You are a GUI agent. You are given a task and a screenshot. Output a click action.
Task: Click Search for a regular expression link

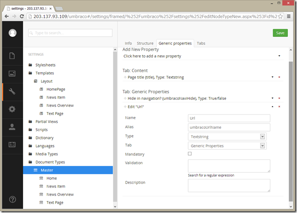coord(211,175)
